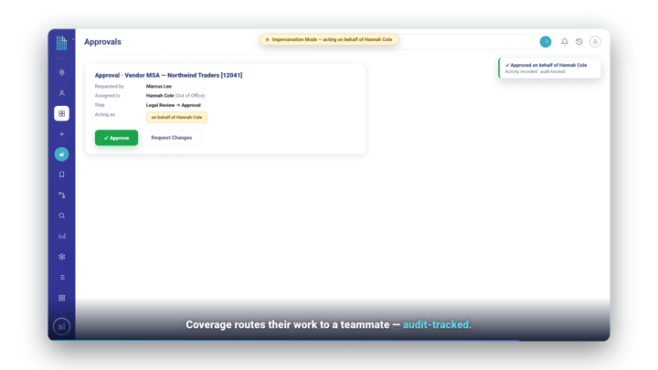Open the person profile sidebar icon

pyautogui.click(x=62, y=93)
